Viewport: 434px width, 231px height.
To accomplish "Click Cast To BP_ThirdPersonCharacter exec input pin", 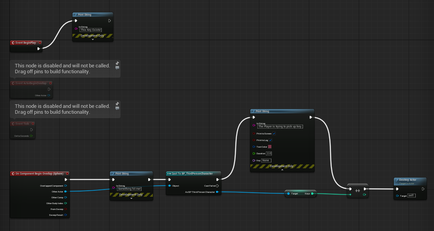I will click(x=170, y=180).
